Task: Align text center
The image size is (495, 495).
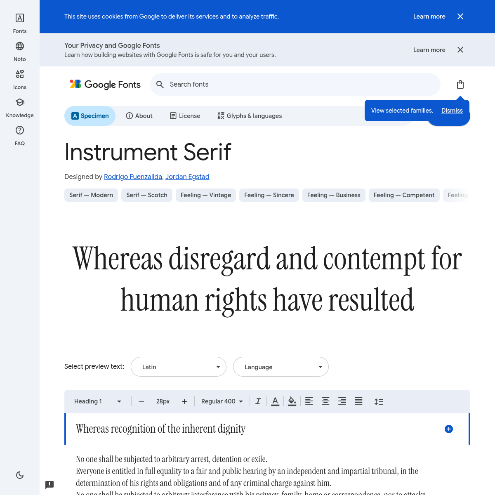Action: (x=325, y=401)
